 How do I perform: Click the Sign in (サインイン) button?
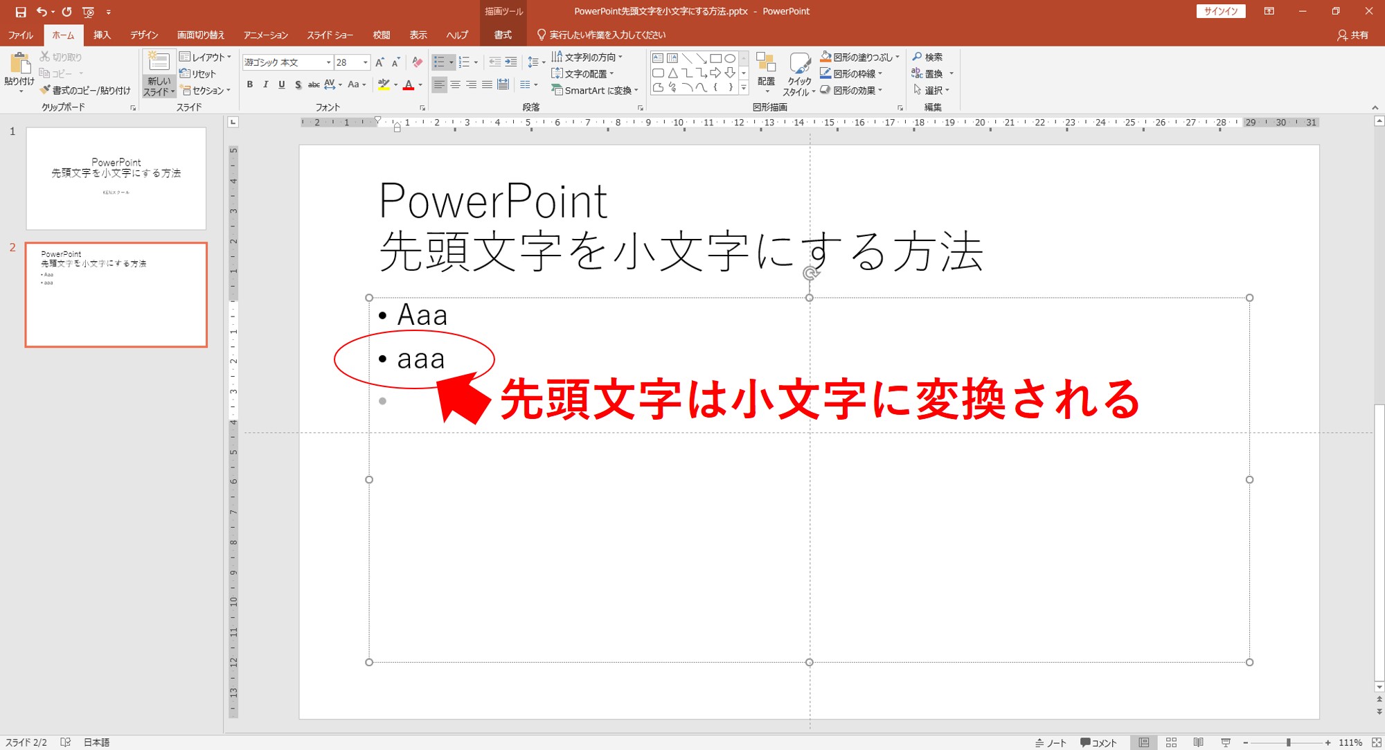coord(1221,11)
